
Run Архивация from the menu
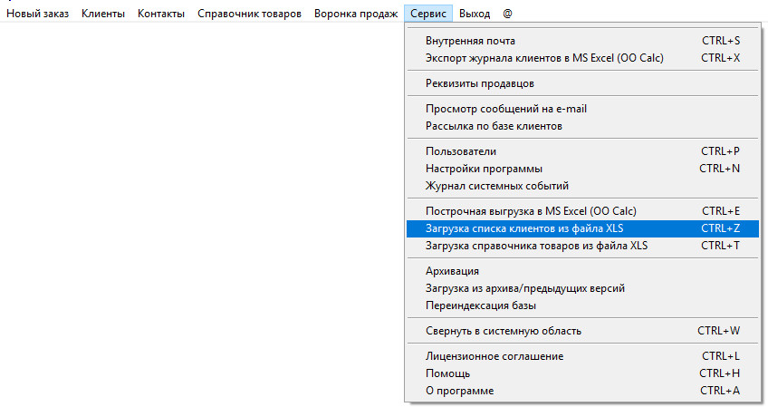(x=452, y=271)
